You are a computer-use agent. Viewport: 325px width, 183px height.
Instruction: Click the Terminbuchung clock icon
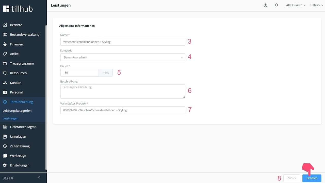click(5, 102)
